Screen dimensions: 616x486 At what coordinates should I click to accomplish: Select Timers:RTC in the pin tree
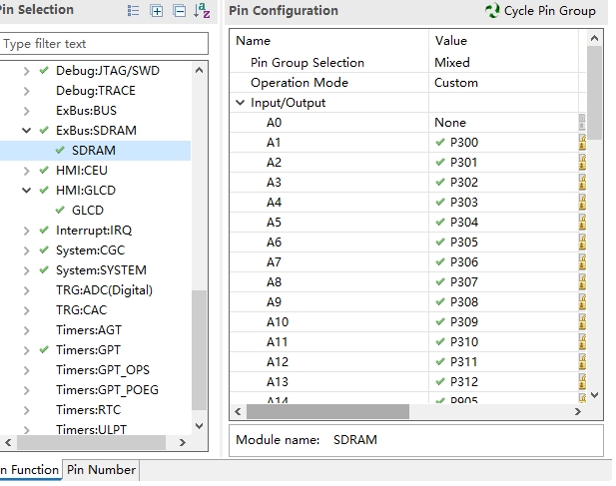[89, 410]
